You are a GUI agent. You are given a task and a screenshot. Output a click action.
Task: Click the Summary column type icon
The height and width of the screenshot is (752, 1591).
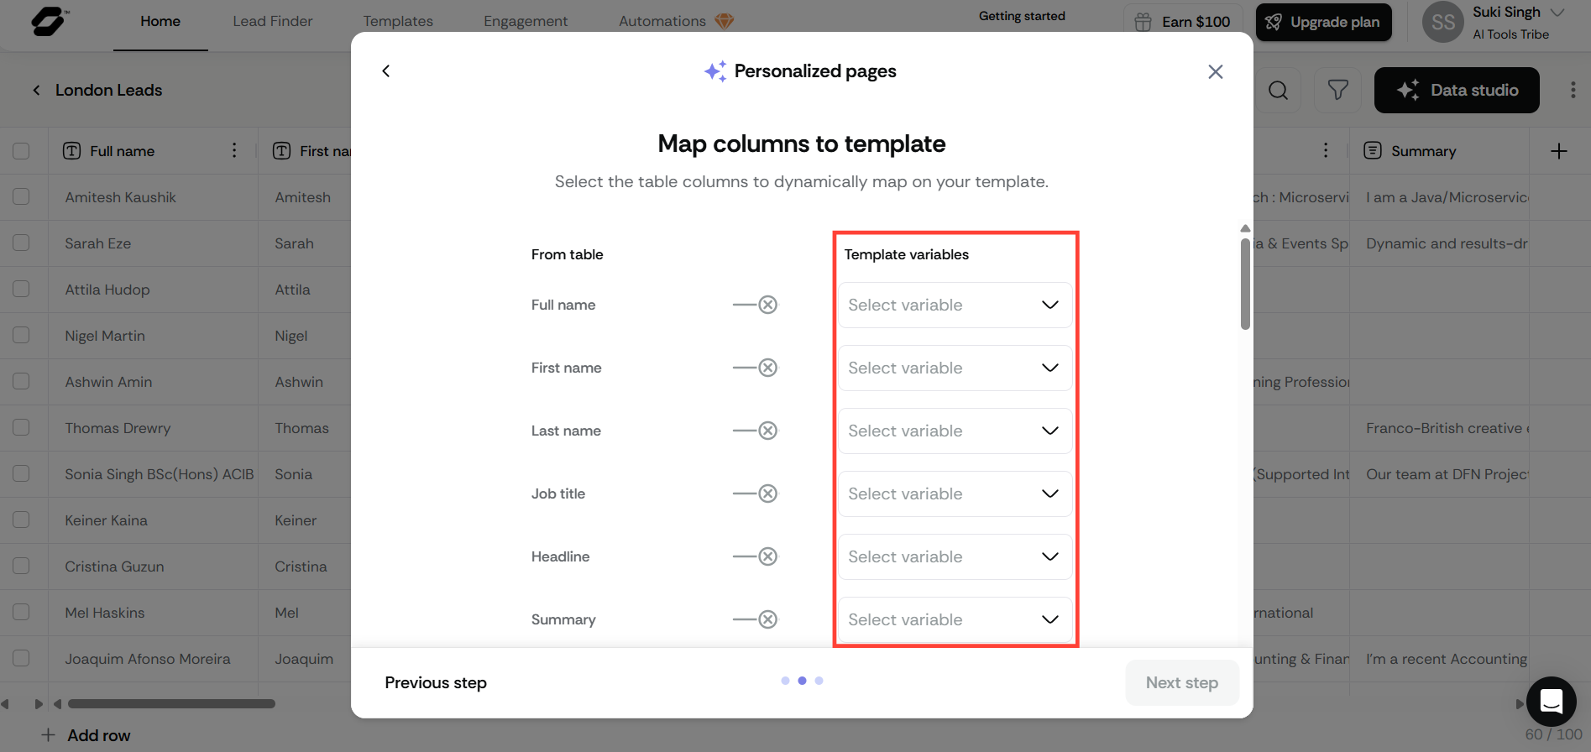click(x=1373, y=151)
